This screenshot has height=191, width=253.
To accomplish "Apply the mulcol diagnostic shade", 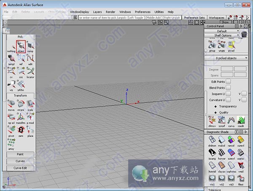I will [x=221, y=141].
